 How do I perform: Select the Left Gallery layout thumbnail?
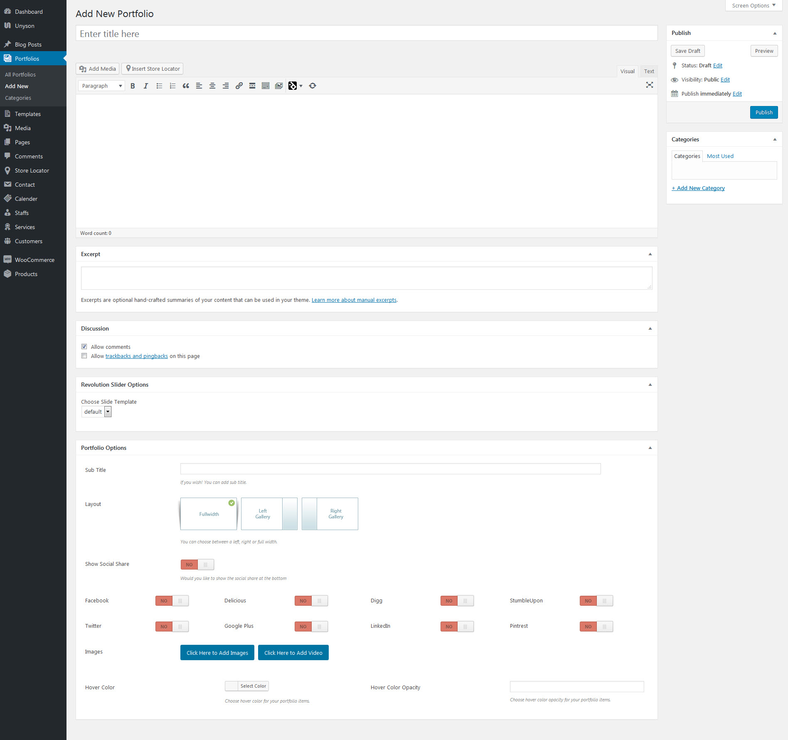pyautogui.click(x=269, y=514)
